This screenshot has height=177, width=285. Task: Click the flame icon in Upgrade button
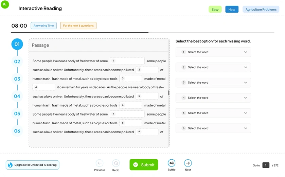(10, 165)
